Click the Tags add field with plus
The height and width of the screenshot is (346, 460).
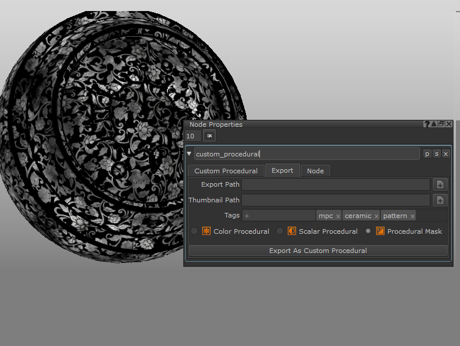[278, 216]
